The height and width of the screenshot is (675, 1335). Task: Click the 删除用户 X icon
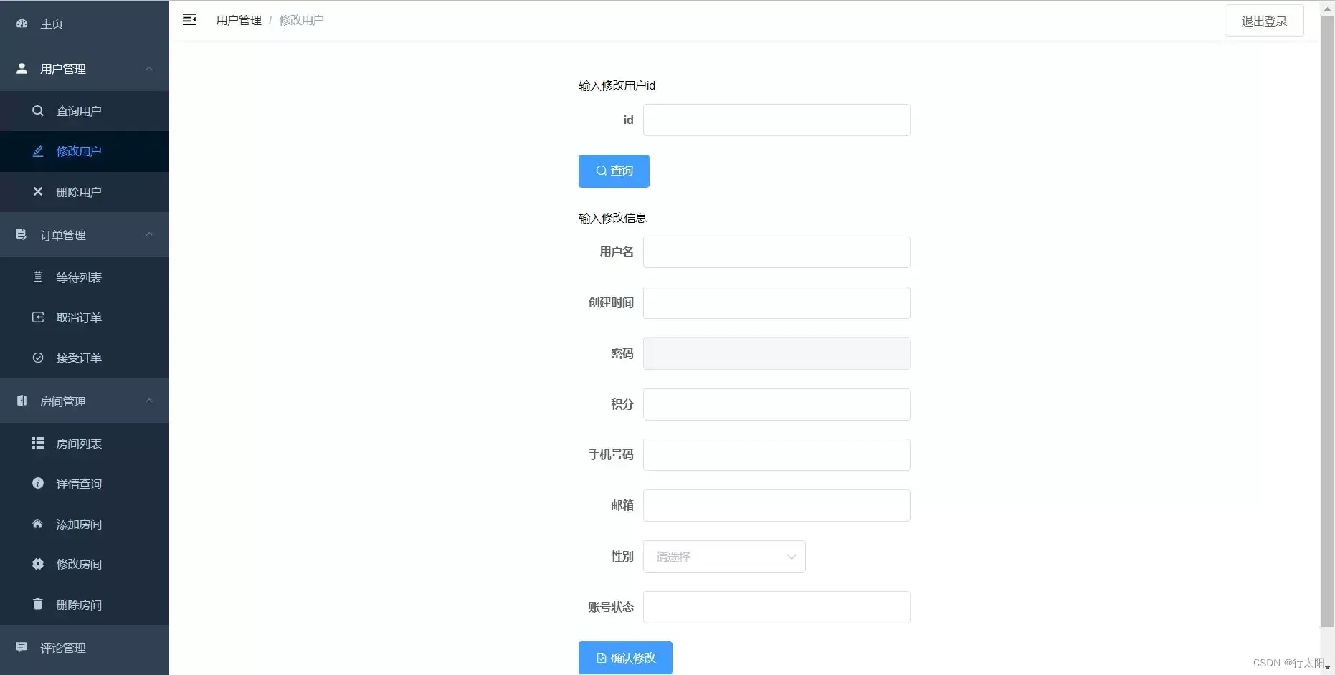[x=38, y=191]
